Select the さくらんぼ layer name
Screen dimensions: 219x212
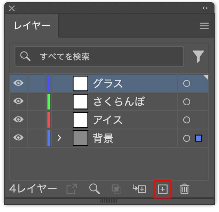tap(119, 102)
